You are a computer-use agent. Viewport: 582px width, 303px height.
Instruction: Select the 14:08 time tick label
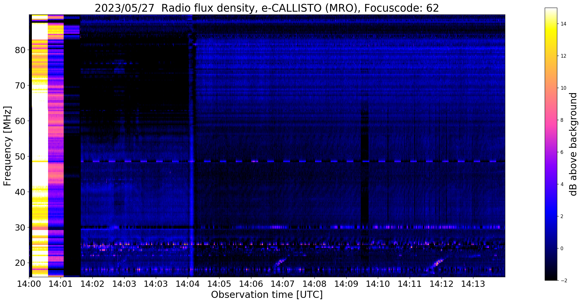(x=314, y=284)
